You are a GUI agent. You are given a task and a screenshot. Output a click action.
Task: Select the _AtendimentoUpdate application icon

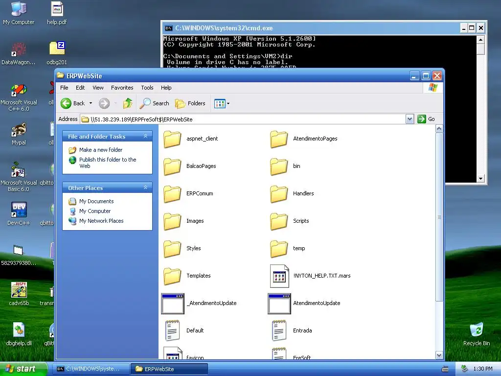[x=173, y=304]
